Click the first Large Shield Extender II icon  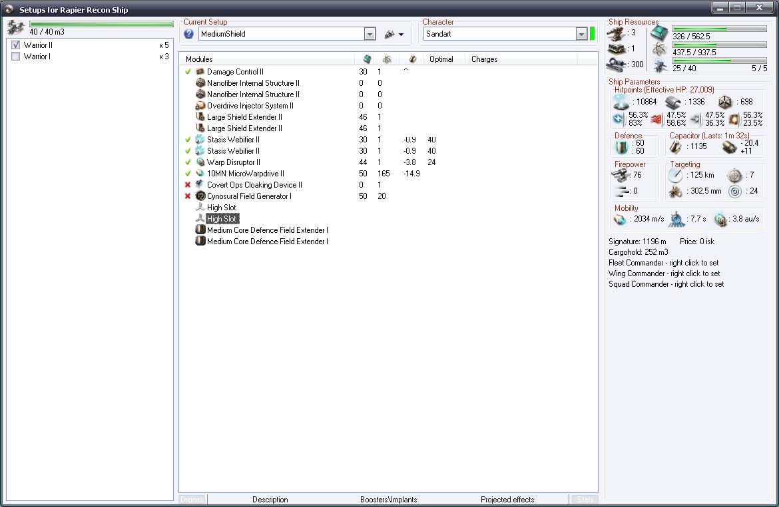(x=200, y=116)
